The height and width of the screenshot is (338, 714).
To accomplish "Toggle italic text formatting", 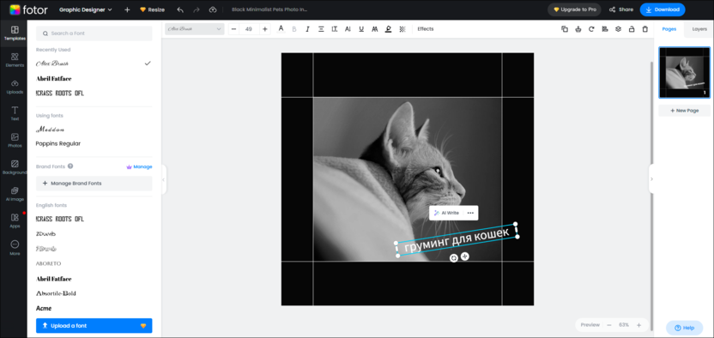I will (x=307, y=29).
